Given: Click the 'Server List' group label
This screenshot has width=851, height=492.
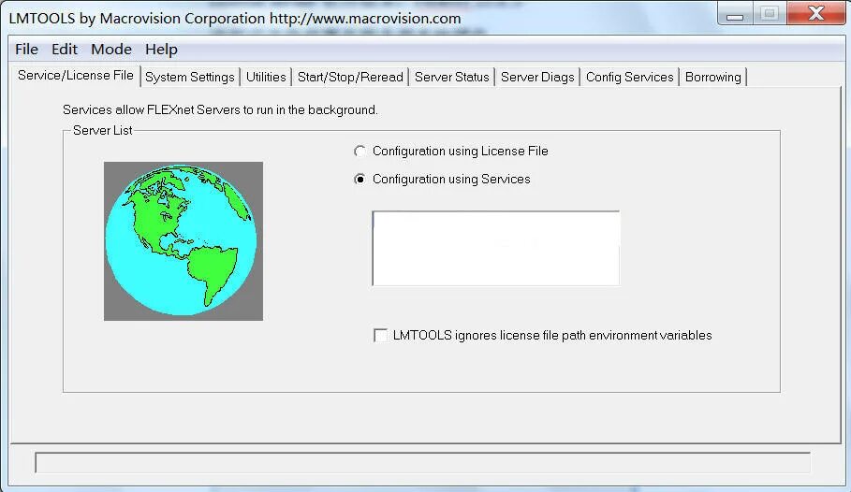Looking at the screenshot, I should (103, 131).
